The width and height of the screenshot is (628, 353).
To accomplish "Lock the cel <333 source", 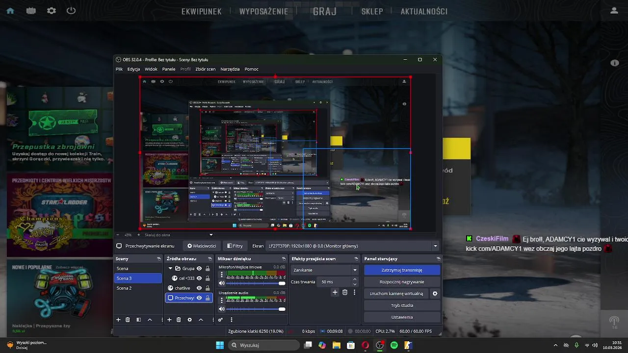I will tap(208, 278).
